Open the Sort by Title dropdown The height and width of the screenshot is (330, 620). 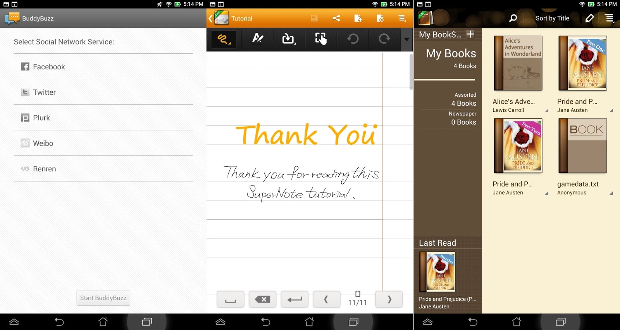click(552, 18)
